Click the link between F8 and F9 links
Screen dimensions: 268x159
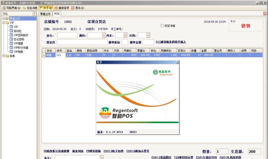pyautogui.click(x=78, y=151)
